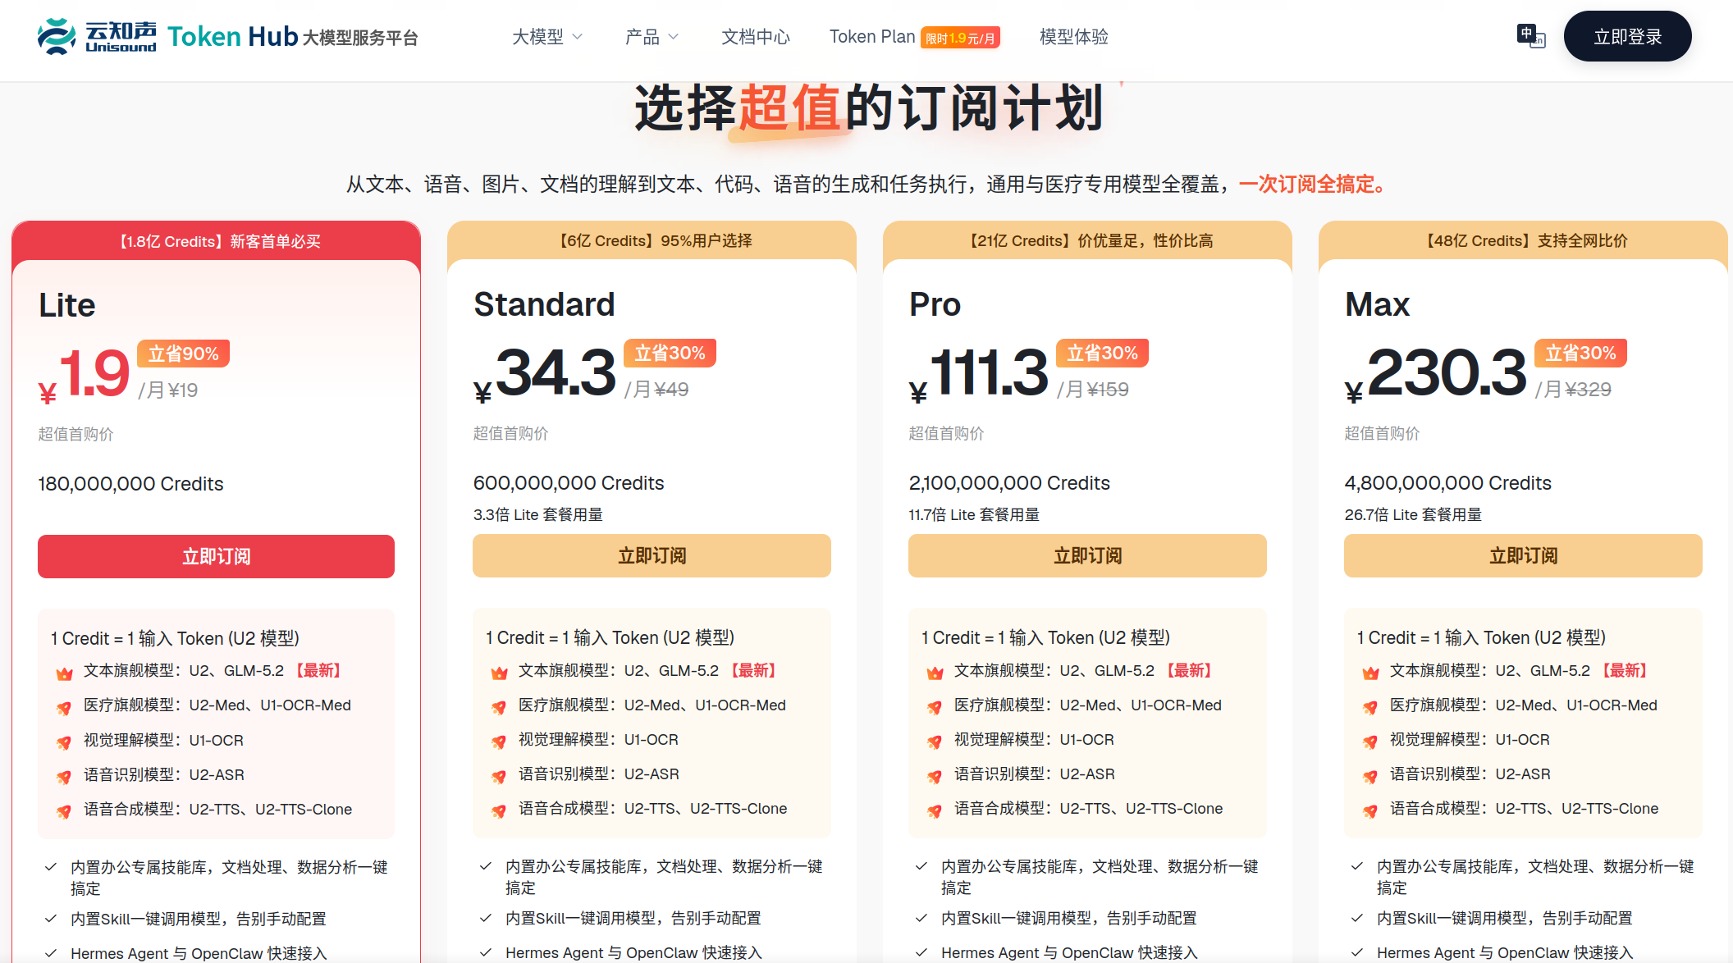Open the language switch icon
Screen dimensions: 1733x963
1531,36
